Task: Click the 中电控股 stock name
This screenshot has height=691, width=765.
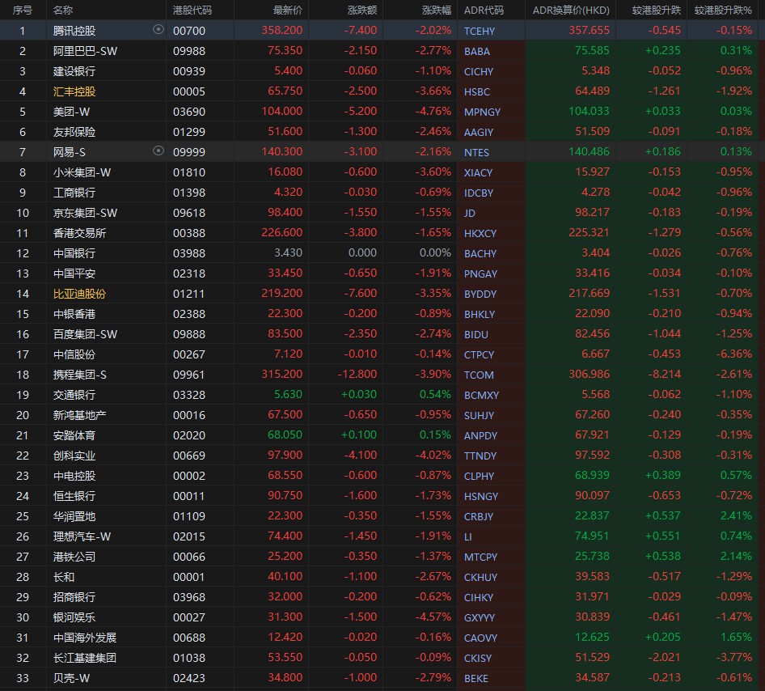Action: [74, 477]
